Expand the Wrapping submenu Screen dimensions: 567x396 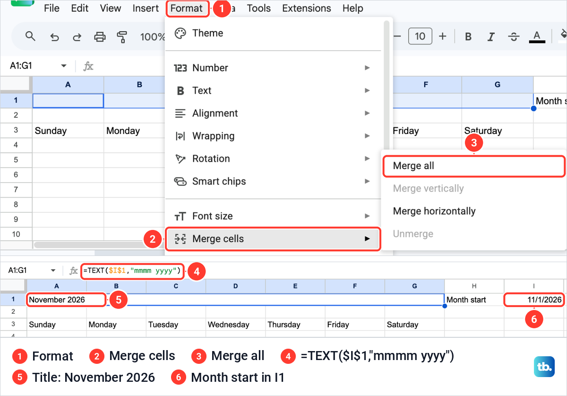(273, 136)
